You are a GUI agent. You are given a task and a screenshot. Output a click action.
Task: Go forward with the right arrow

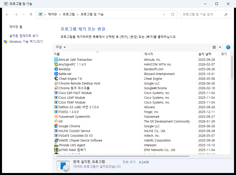(16, 14)
